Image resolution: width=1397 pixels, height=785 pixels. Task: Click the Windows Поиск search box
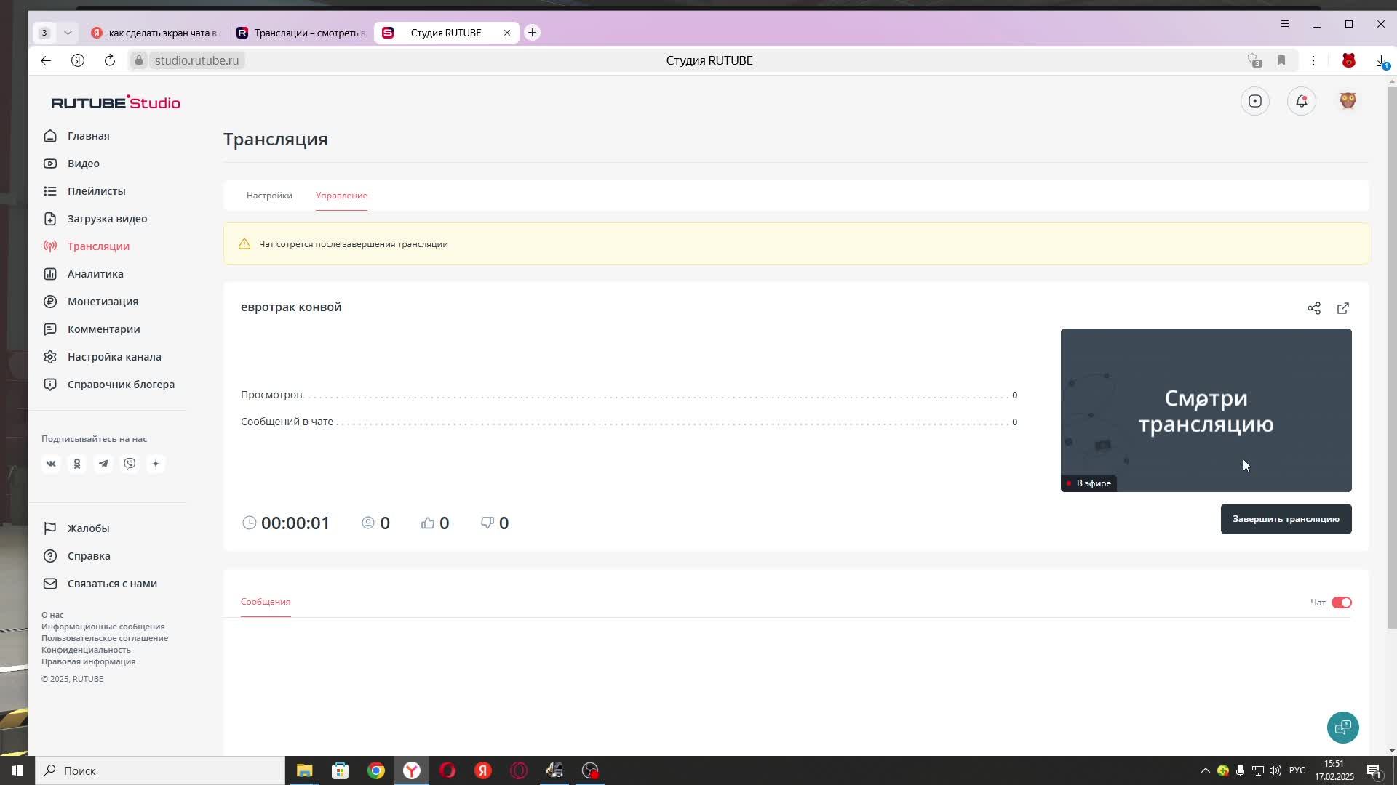pyautogui.click(x=160, y=770)
